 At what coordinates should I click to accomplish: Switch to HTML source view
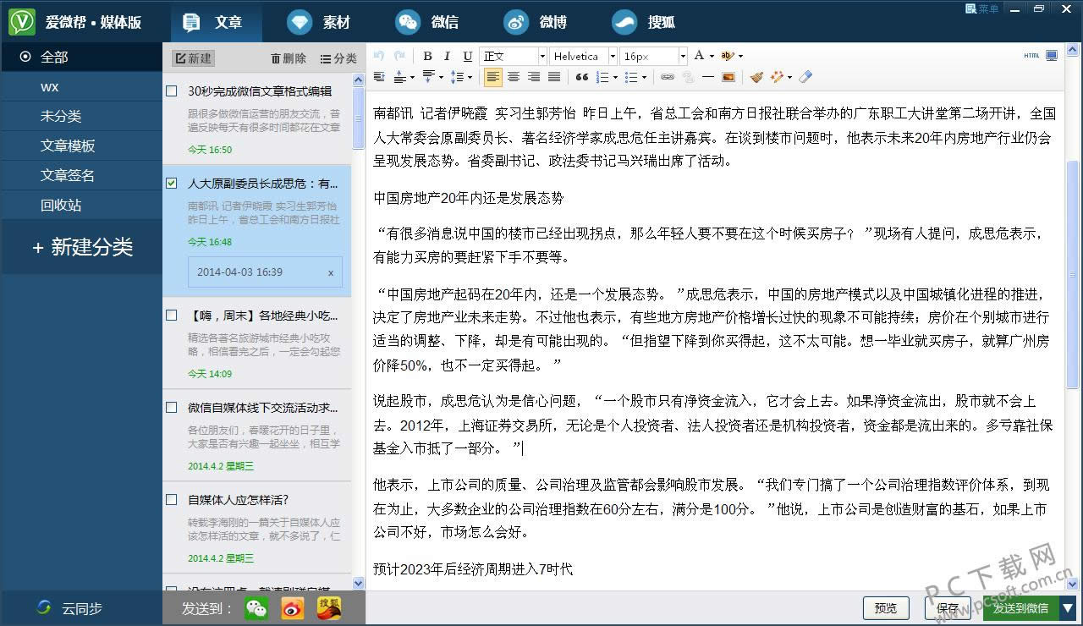click(x=1031, y=56)
